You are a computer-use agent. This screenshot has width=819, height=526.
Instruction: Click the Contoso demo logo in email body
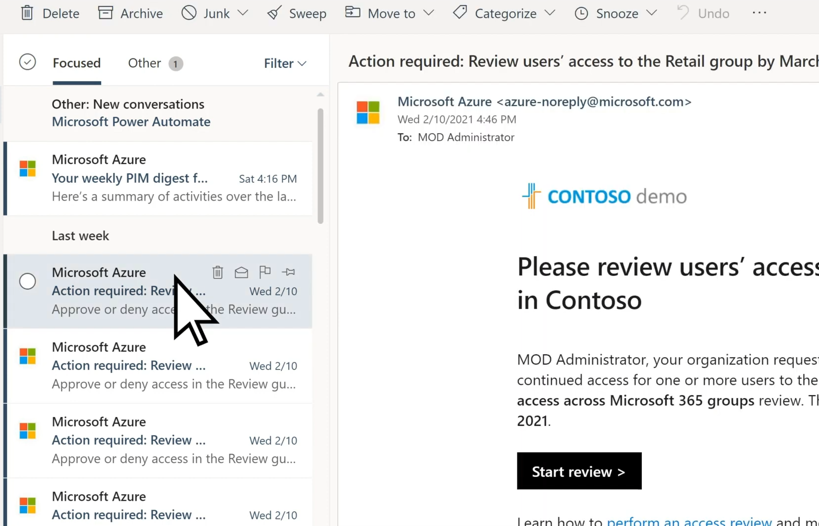click(604, 196)
